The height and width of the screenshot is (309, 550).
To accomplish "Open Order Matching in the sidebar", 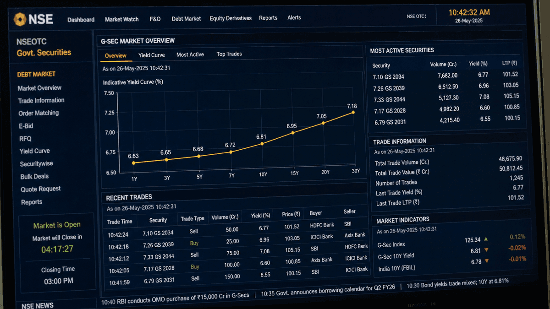I will pyautogui.click(x=38, y=113).
